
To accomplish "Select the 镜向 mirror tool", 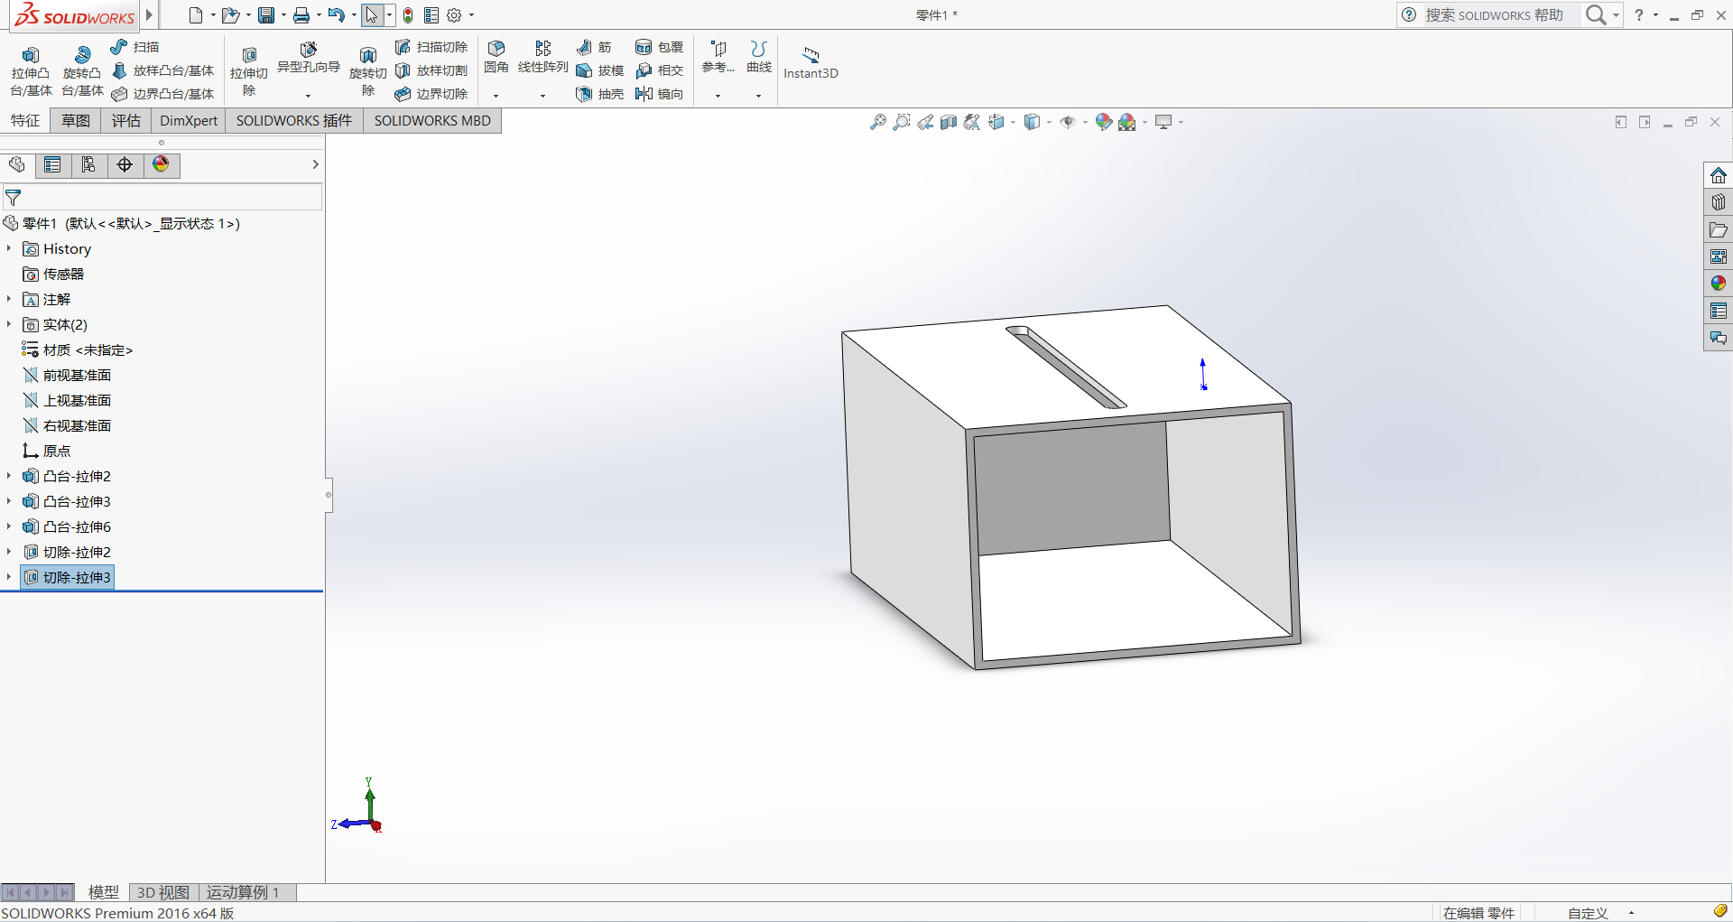I will pyautogui.click(x=660, y=94).
